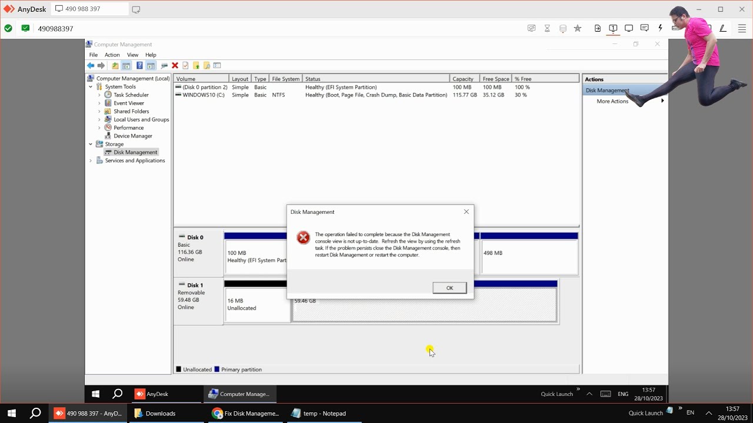This screenshot has height=423, width=753.
Task: Select Services and Applications in the tree
Action: click(135, 160)
